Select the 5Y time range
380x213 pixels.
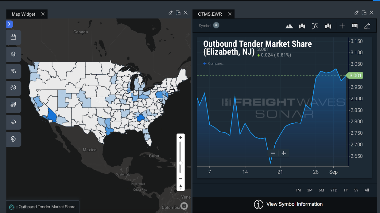tap(356, 190)
